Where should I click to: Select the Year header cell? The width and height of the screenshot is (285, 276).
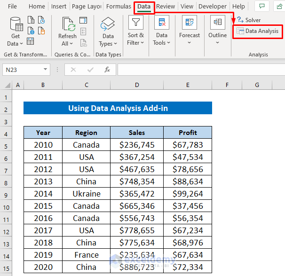click(43, 133)
